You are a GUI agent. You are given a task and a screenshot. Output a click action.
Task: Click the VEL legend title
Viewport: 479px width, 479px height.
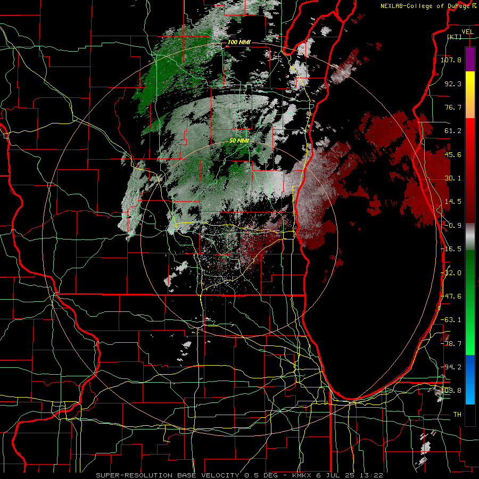pos(467,32)
